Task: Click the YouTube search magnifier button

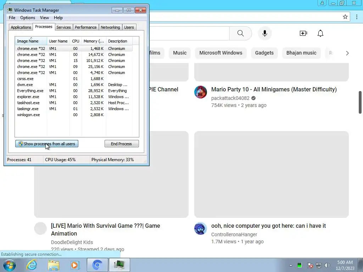Action: (241, 33)
